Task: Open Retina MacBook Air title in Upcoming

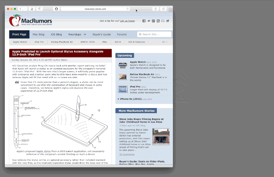Action: pyautogui.click(x=142, y=74)
